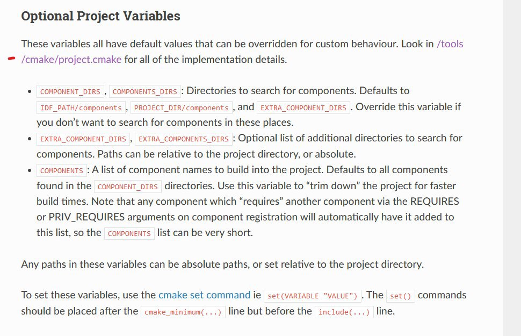Click the include(...) code snippet
This screenshot has height=336, width=521.
[344, 312]
